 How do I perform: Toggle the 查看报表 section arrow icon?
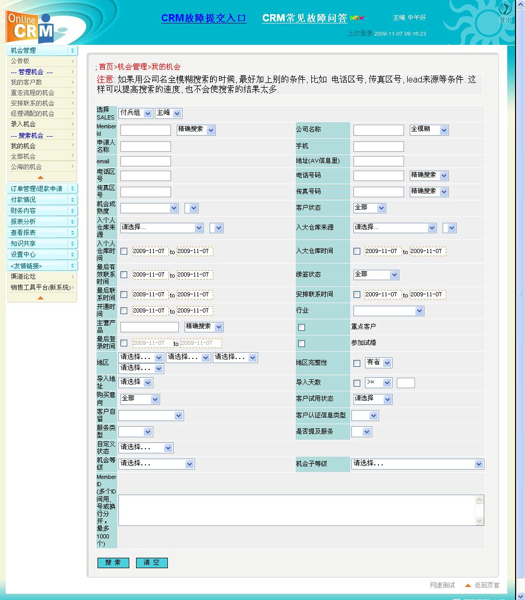[x=72, y=233]
